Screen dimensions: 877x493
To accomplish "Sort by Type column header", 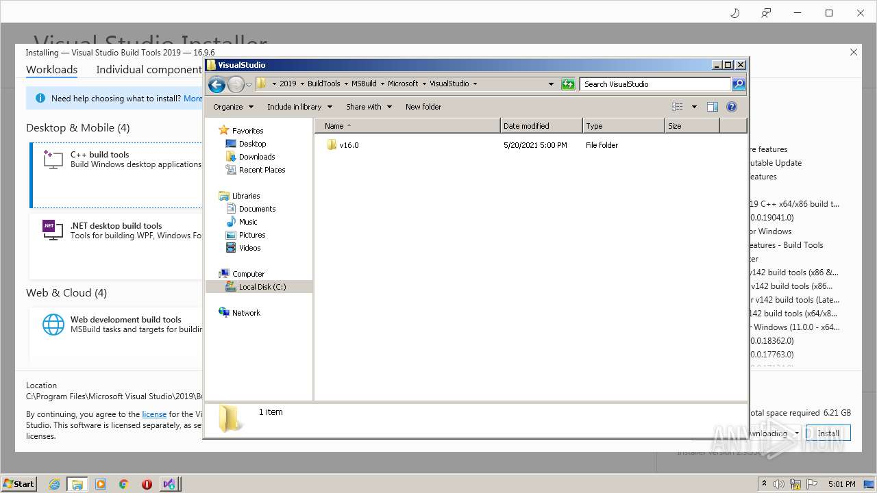I will [x=623, y=126].
